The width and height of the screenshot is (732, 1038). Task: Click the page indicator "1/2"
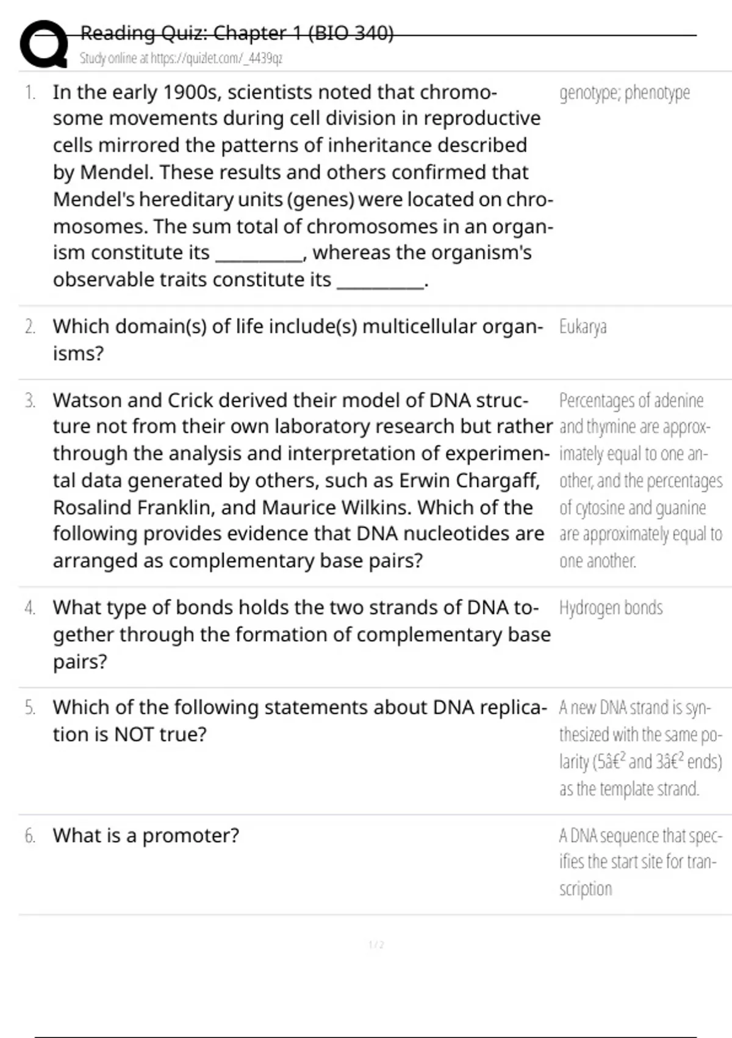[376, 945]
